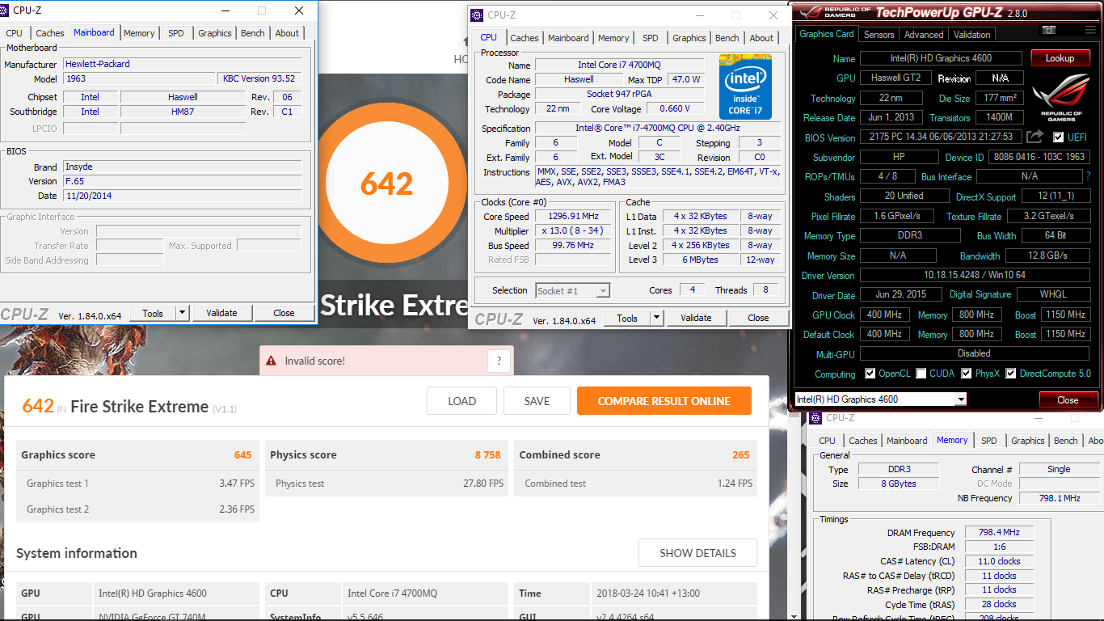Image resolution: width=1104 pixels, height=621 pixels.
Task: Click the Graphics score value 645
Action: [243, 454]
